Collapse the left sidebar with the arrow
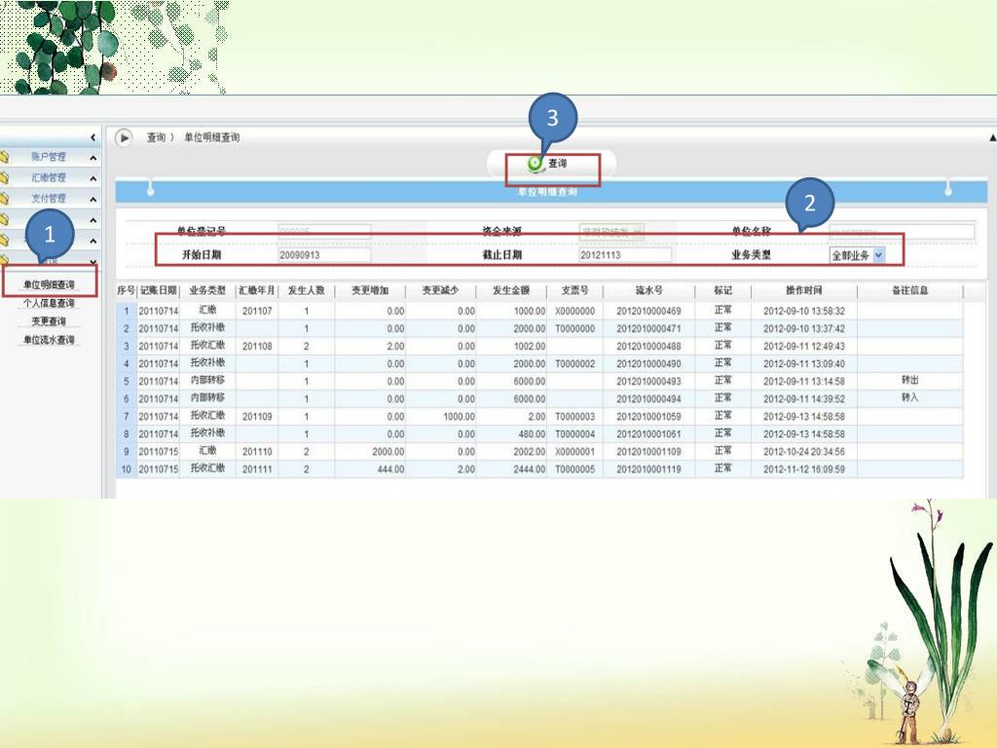The width and height of the screenshot is (997, 748). point(92,138)
